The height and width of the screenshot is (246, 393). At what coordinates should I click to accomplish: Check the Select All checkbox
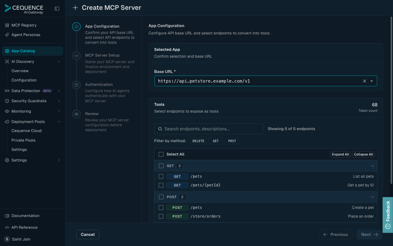point(161,154)
